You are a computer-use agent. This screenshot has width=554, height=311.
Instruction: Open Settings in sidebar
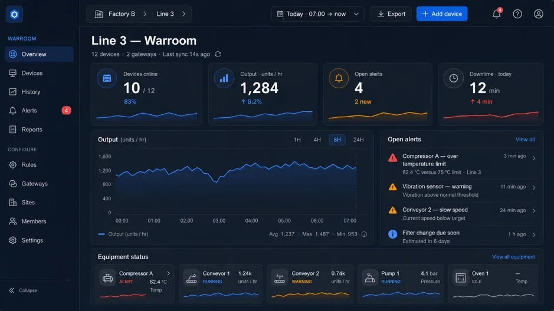(39, 240)
